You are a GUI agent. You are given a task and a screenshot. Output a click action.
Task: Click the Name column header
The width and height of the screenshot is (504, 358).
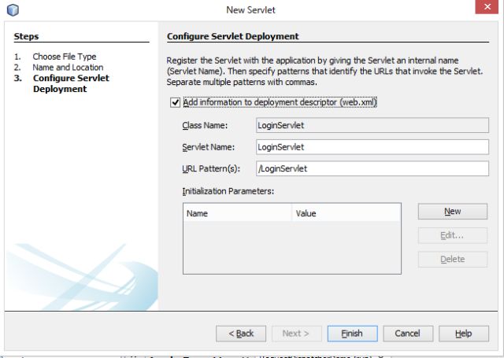pos(237,212)
